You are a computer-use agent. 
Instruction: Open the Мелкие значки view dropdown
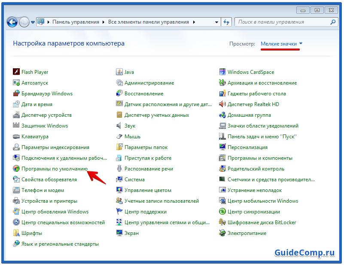281,44
